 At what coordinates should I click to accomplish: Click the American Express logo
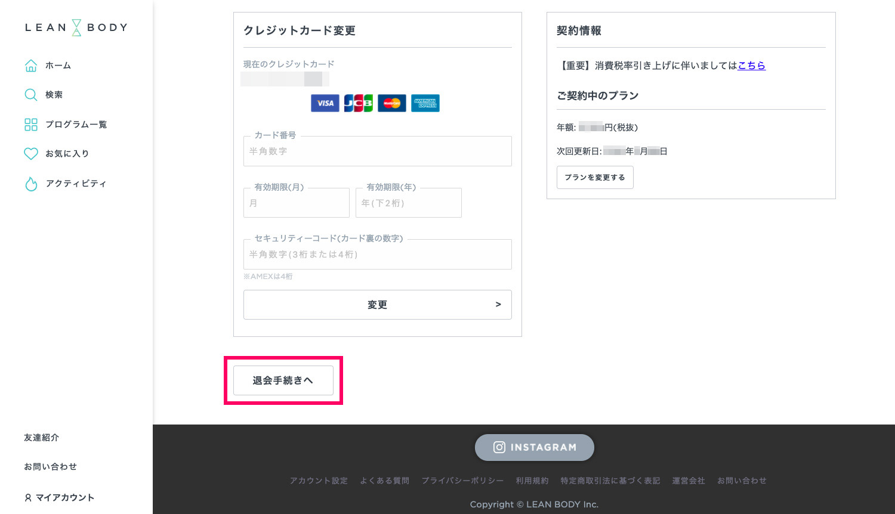(x=425, y=103)
